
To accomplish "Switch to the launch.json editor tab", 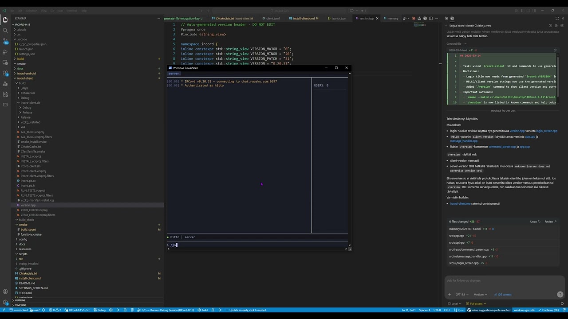I will [339, 19].
